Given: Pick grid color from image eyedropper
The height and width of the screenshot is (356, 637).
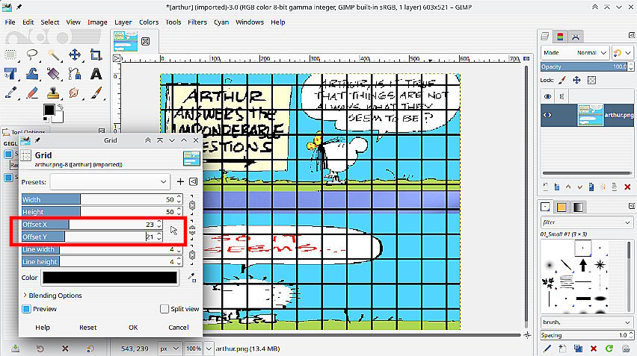Looking at the screenshot, I should (x=191, y=278).
